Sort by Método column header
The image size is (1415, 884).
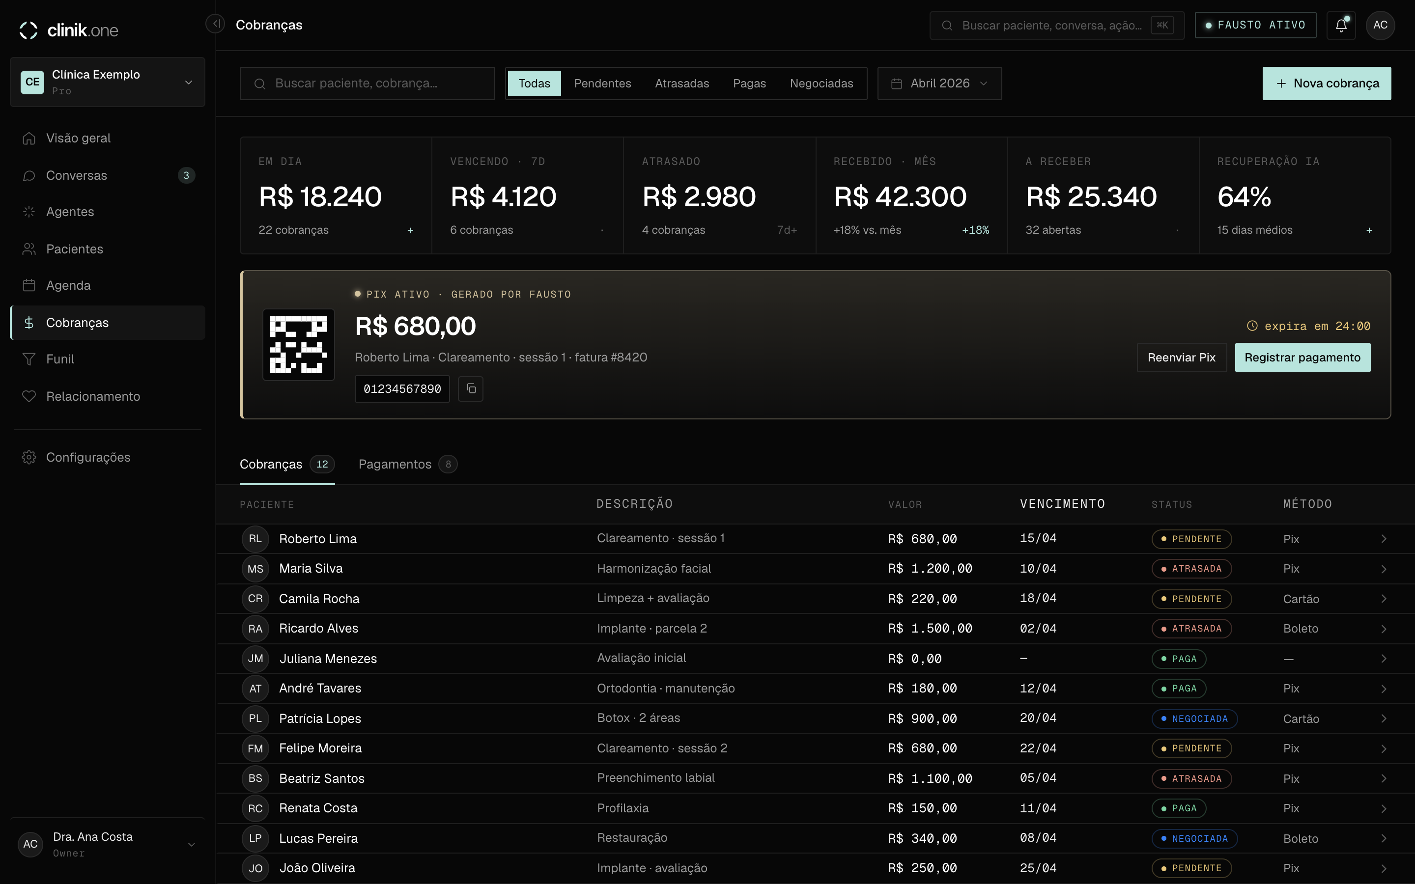(x=1307, y=504)
